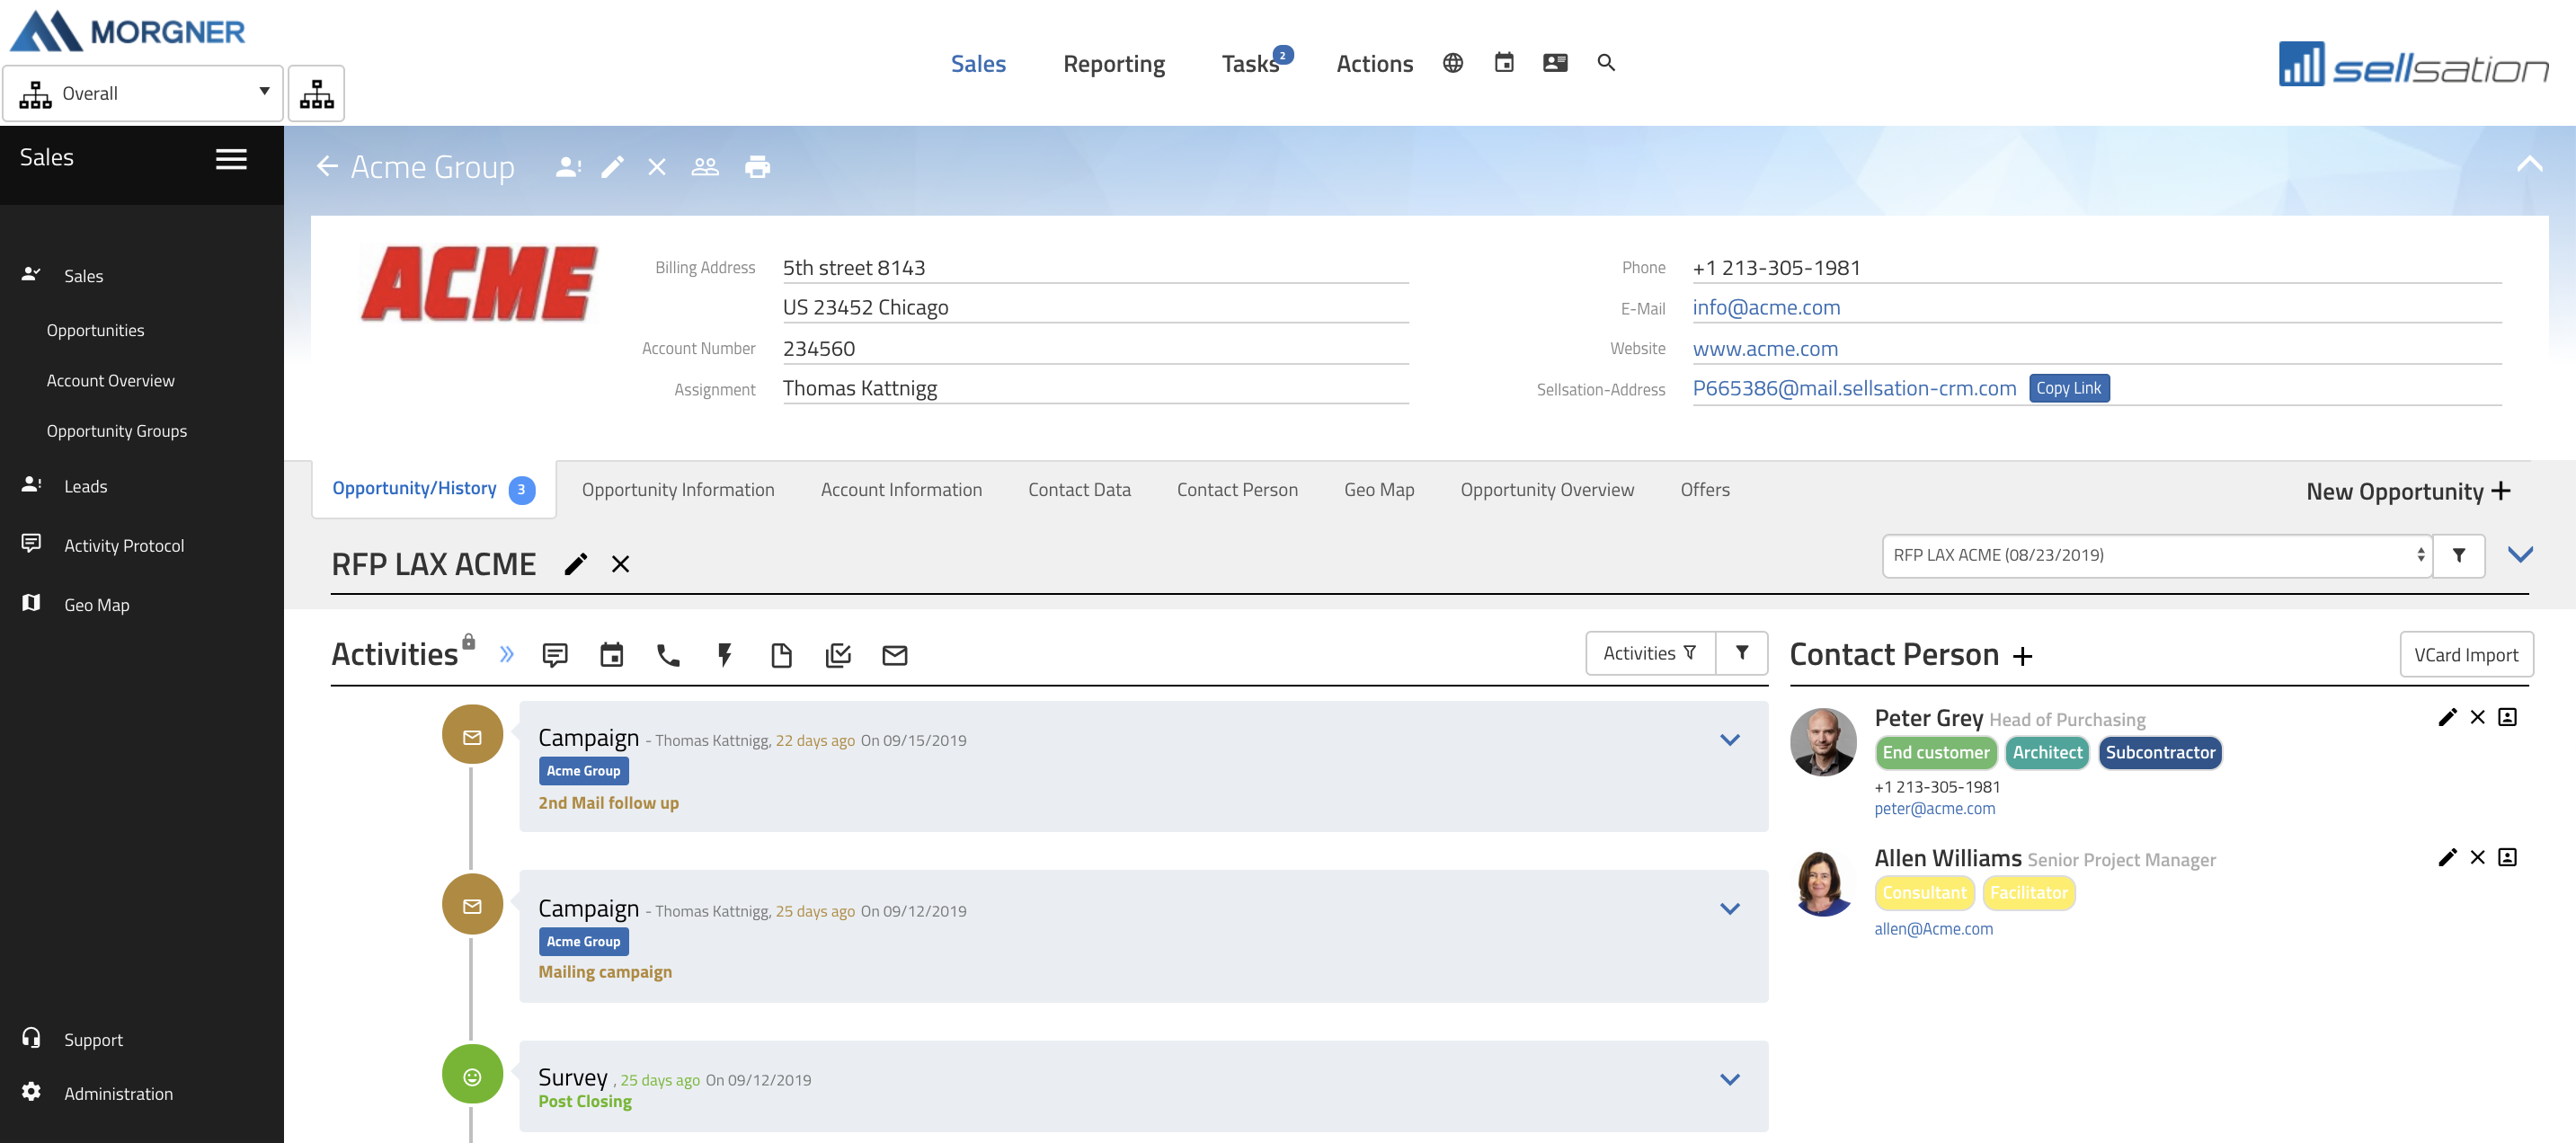Click the Copy Link button
This screenshot has width=2576, height=1143.
[x=2068, y=388]
